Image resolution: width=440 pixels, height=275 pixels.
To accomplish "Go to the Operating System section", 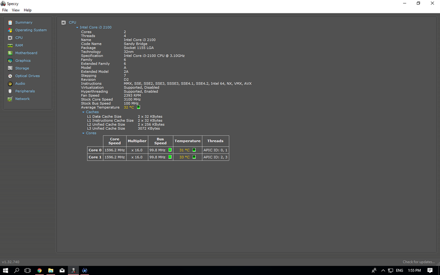I will pos(31,30).
